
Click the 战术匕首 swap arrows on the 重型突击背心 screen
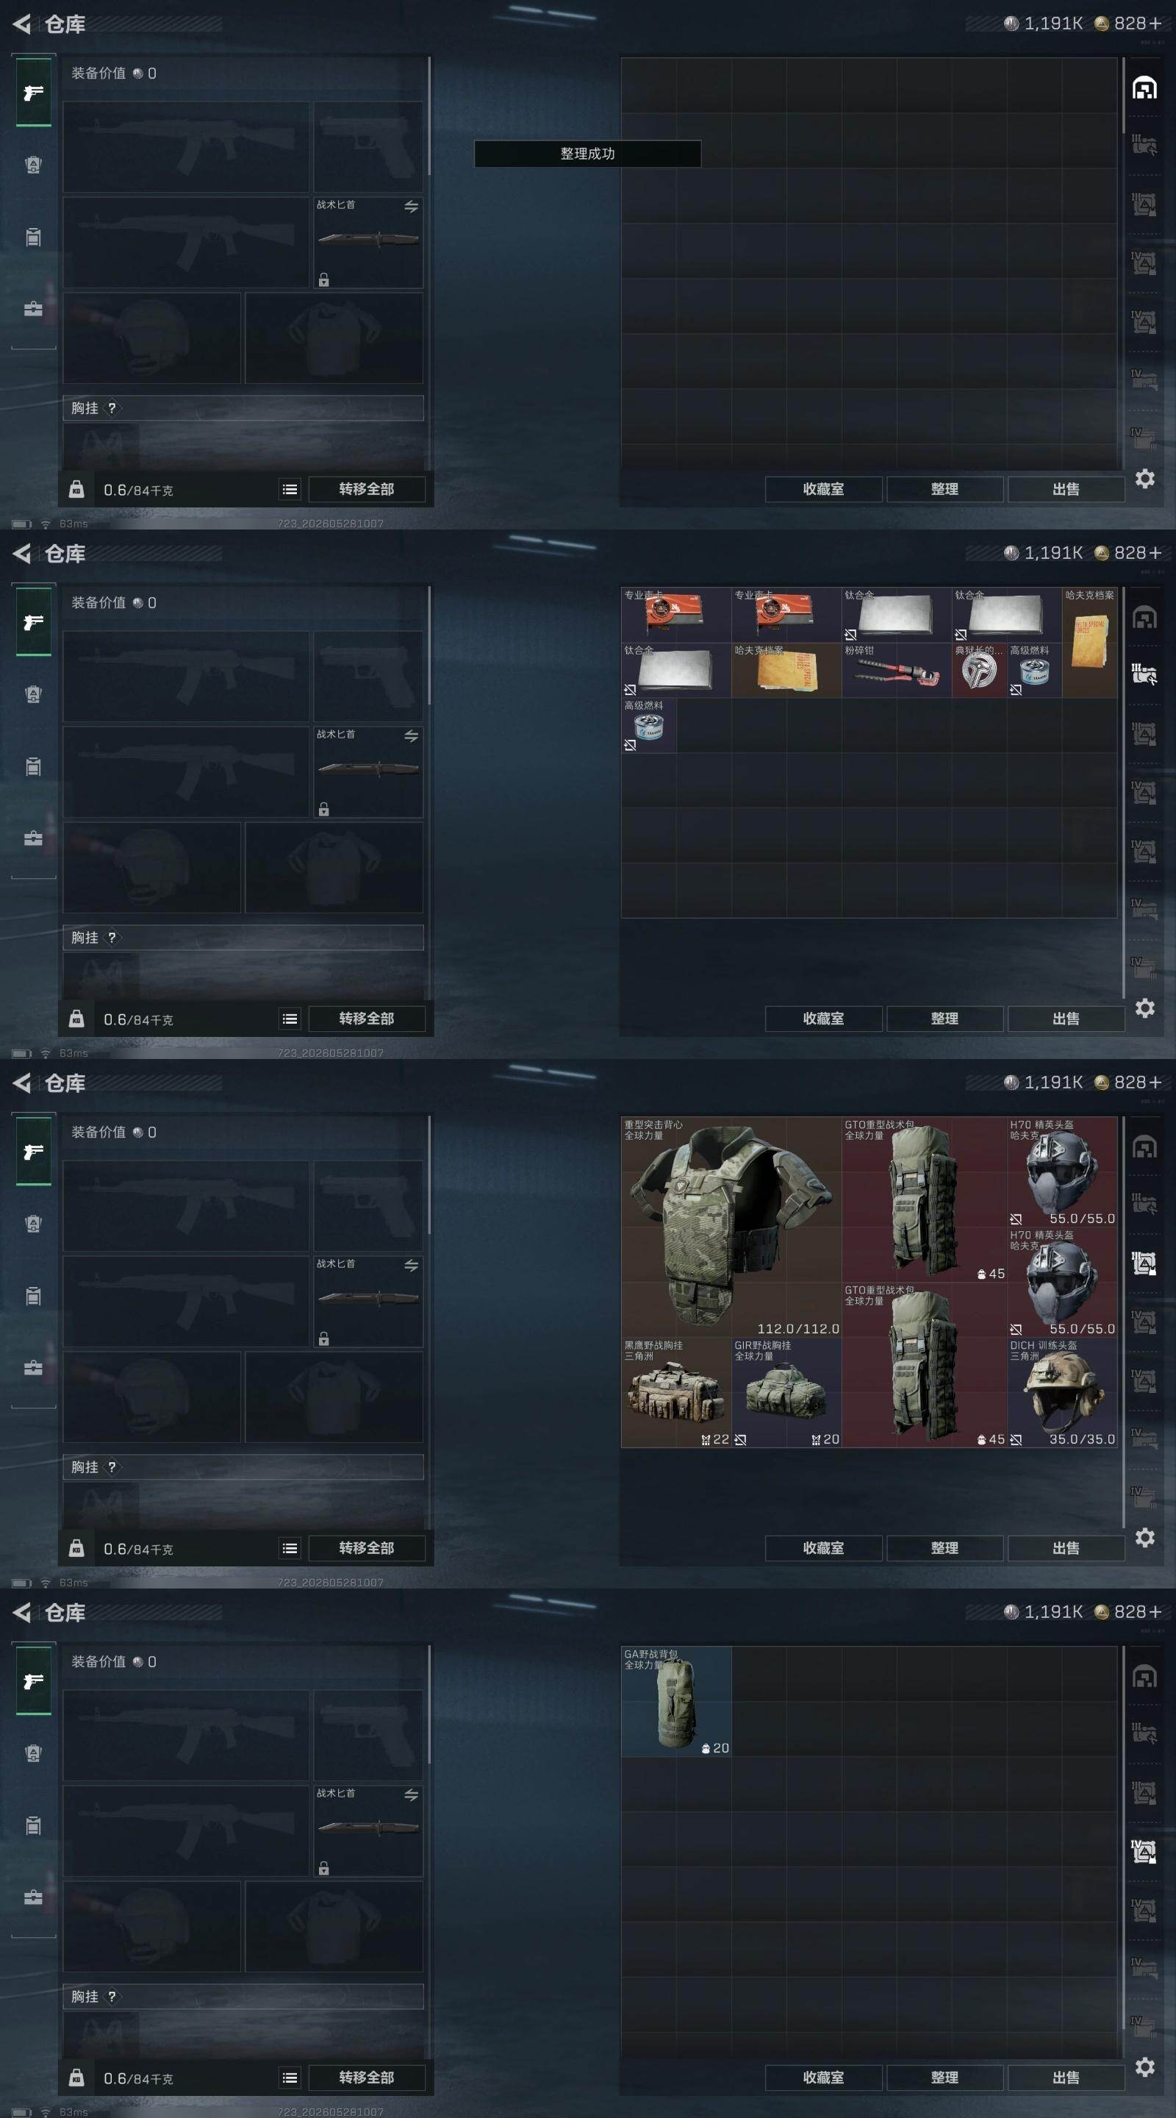tap(411, 1266)
